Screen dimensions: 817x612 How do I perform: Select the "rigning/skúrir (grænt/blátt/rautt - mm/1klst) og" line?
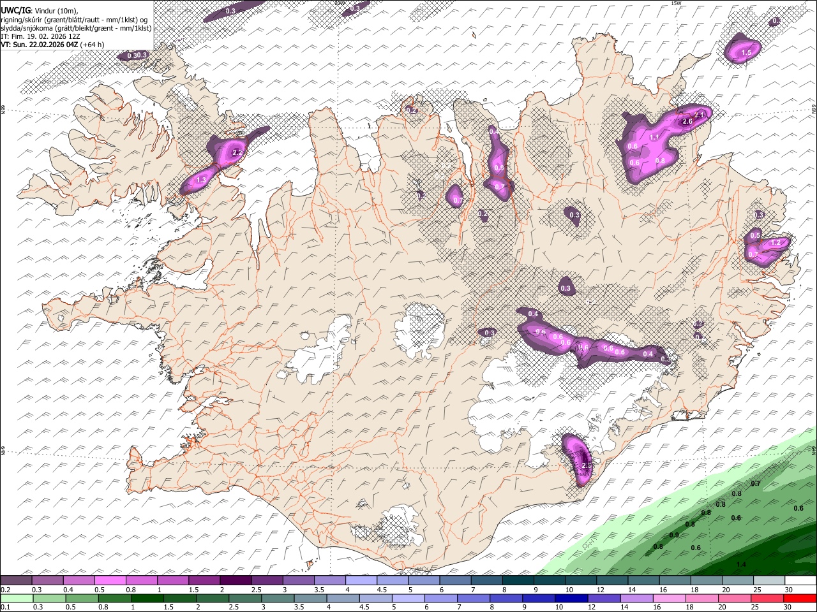(75, 20)
